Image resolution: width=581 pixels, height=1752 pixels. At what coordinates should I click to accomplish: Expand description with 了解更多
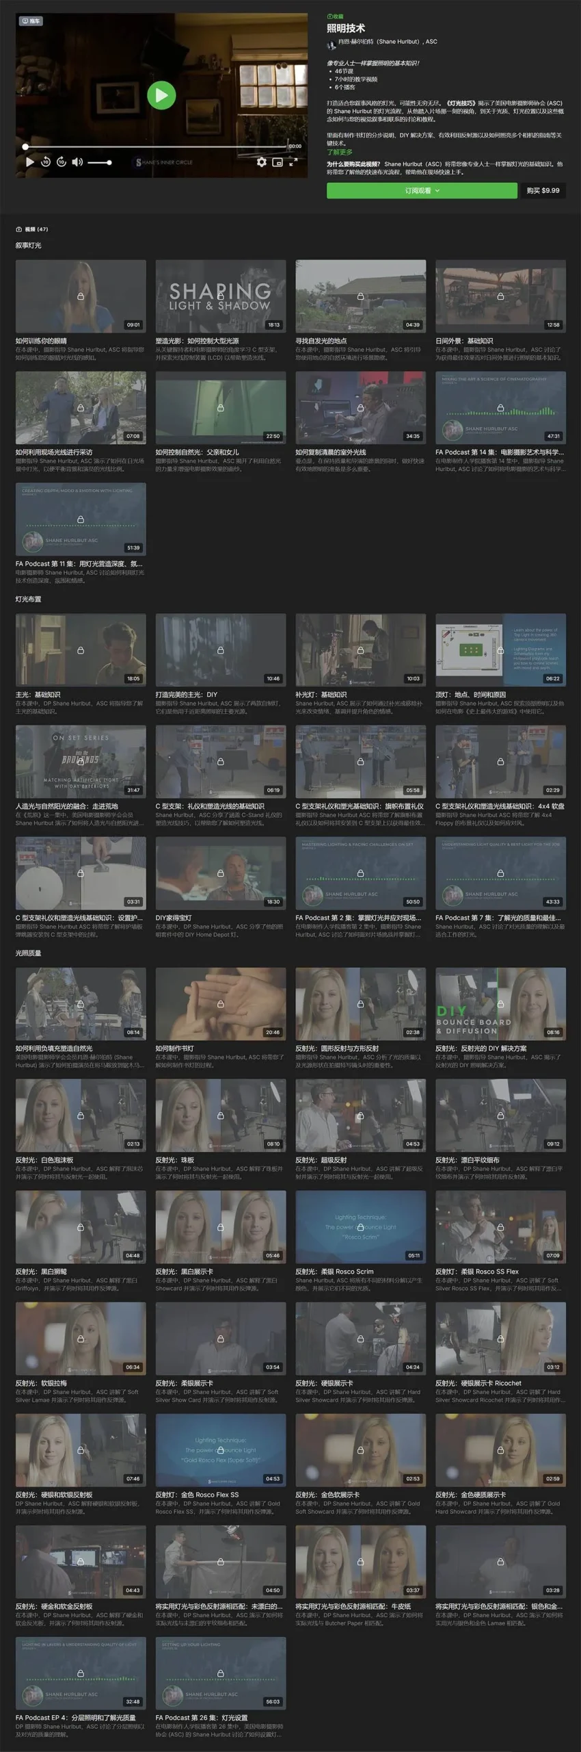click(340, 152)
